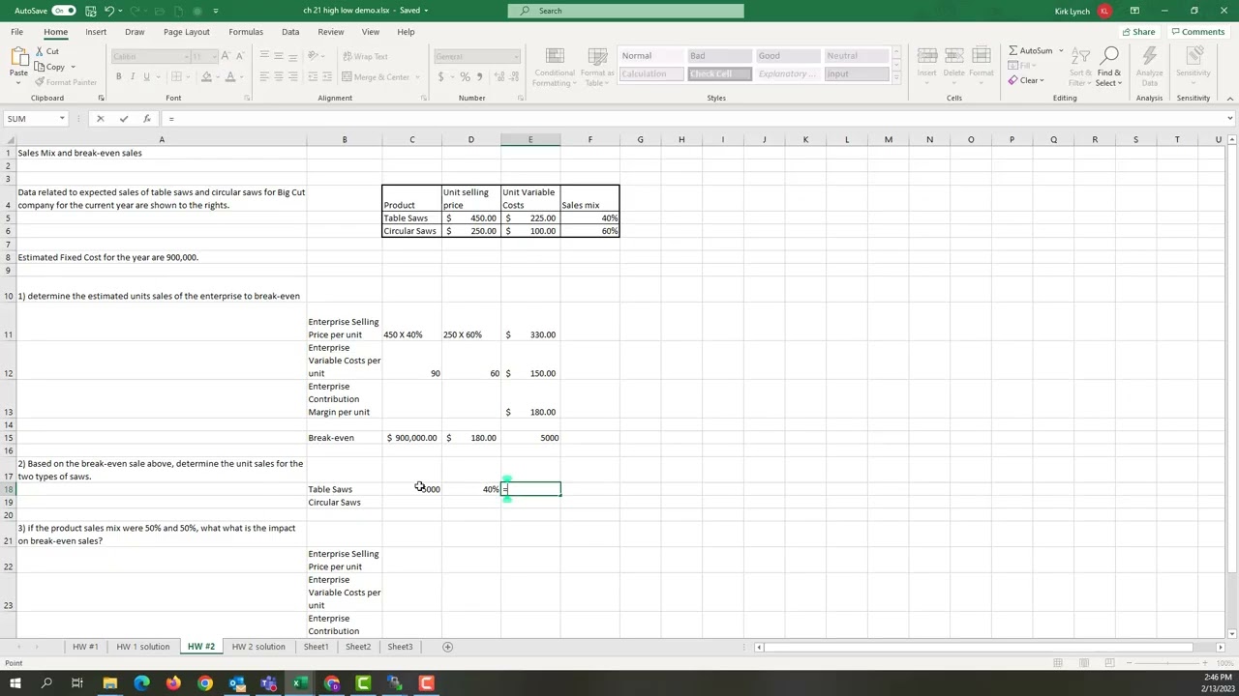Open the File menu
The height and width of the screenshot is (696, 1239).
coord(16,32)
